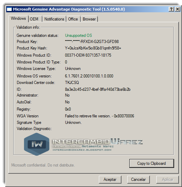Click Windows Product ID 00371-OEM-9371357-18175
Viewport: 182px width, 187px height.
point(88,55)
